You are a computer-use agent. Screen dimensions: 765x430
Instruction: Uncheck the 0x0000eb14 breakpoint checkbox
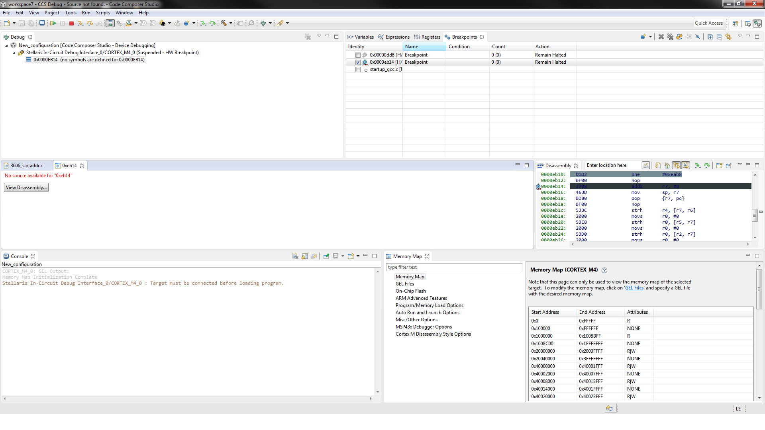pyautogui.click(x=358, y=63)
